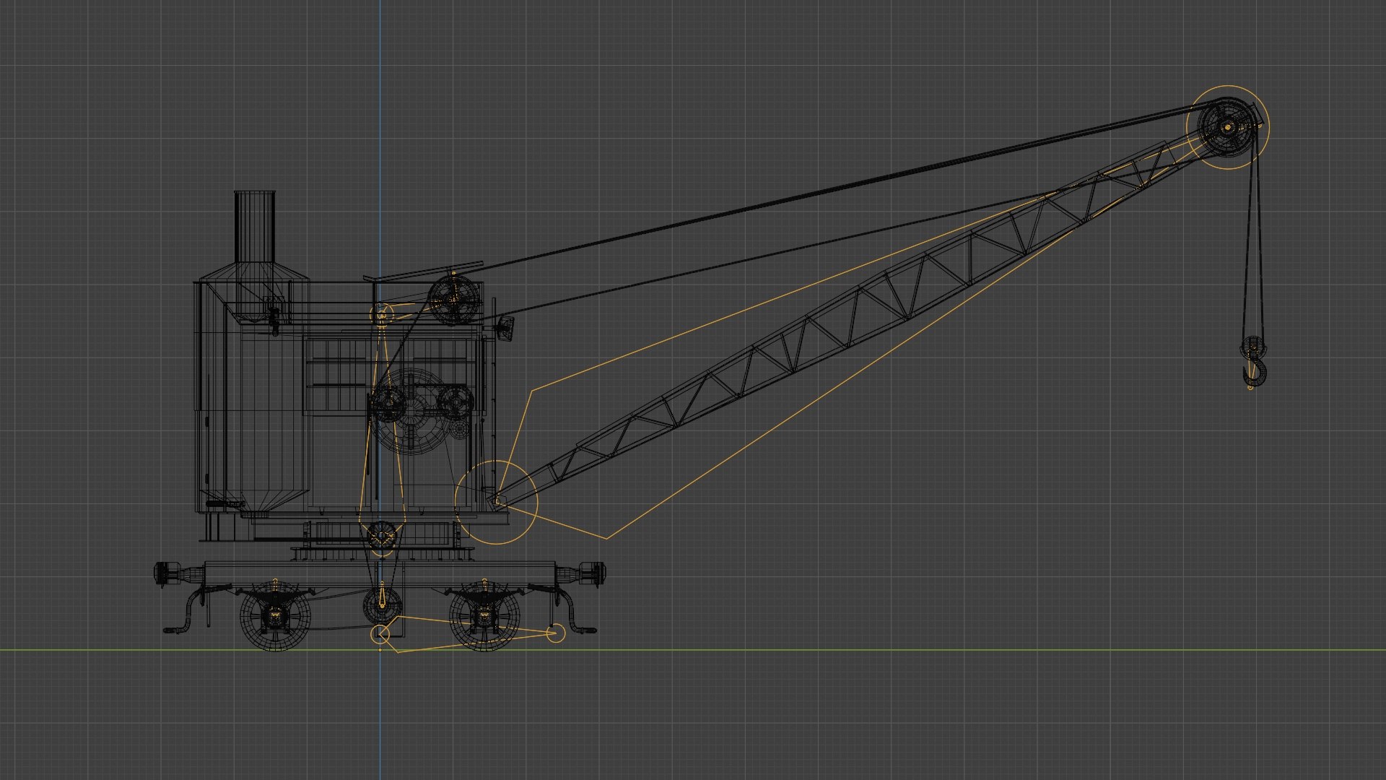Image resolution: width=1386 pixels, height=780 pixels.
Task: Select the orange control circle at boom pivot
Action: coord(496,502)
